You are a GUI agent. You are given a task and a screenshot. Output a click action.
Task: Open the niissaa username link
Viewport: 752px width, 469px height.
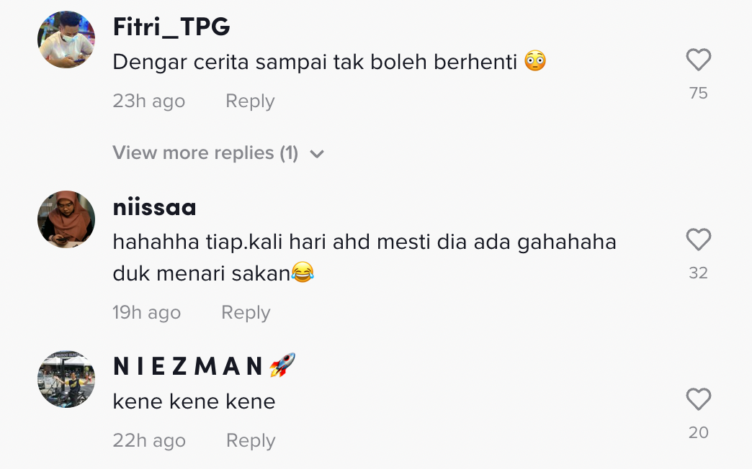click(x=154, y=208)
